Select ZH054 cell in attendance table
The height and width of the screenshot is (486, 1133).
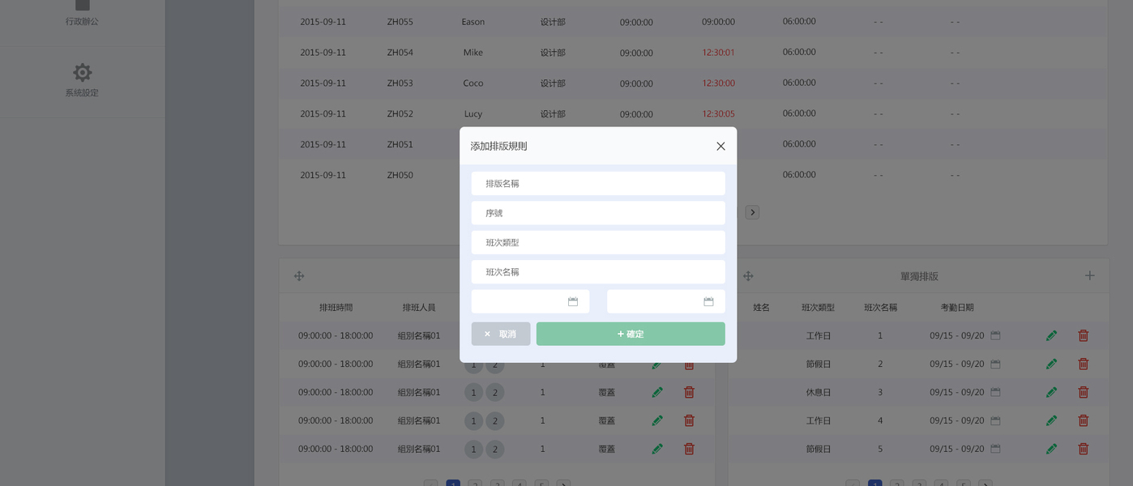(x=400, y=53)
